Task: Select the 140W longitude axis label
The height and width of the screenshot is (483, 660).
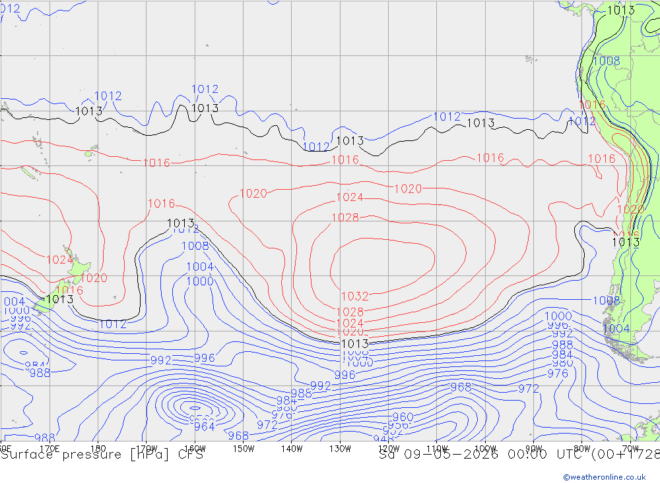Action: (x=292, y=449)
